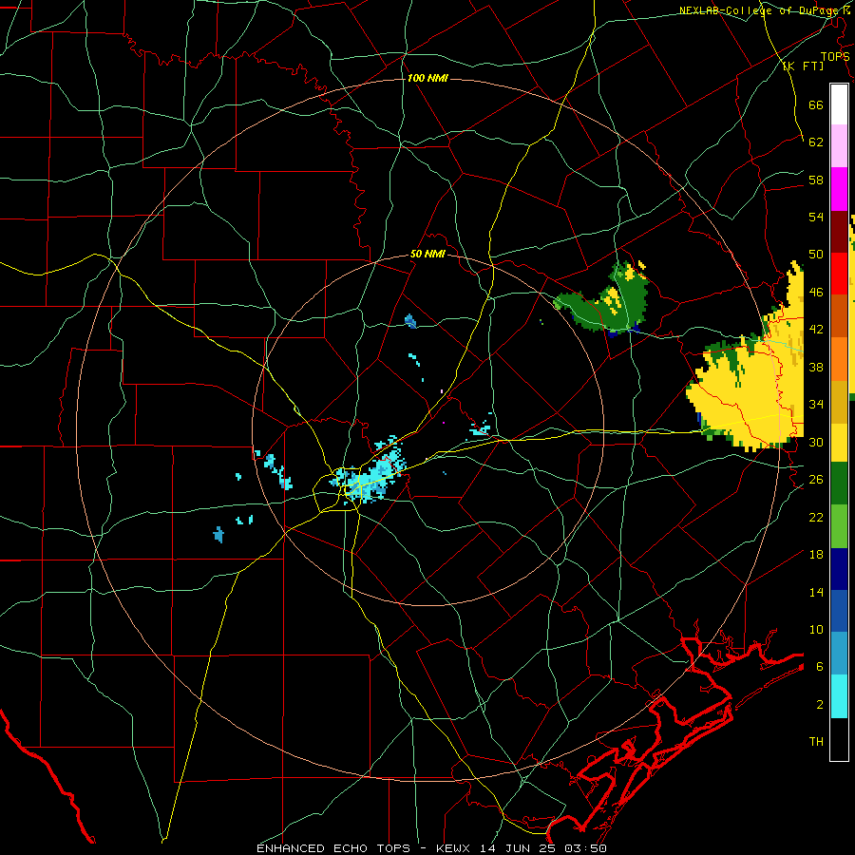Click the 34 legend label
This screenshot has width=855, height=855.
816,404
